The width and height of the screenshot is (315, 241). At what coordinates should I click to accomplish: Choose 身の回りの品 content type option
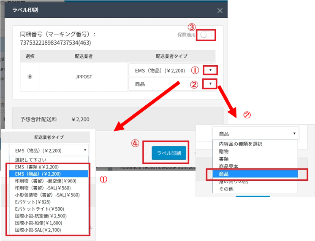[255, 182]
